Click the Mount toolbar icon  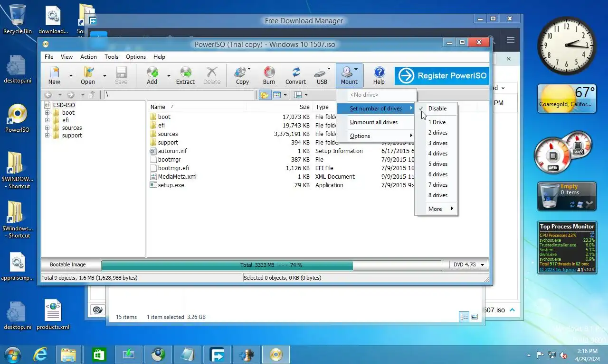point(349,75)
